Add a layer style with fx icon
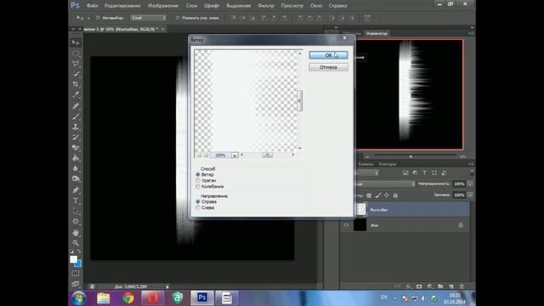Viewport: 544px width, 306px height. 408,286
